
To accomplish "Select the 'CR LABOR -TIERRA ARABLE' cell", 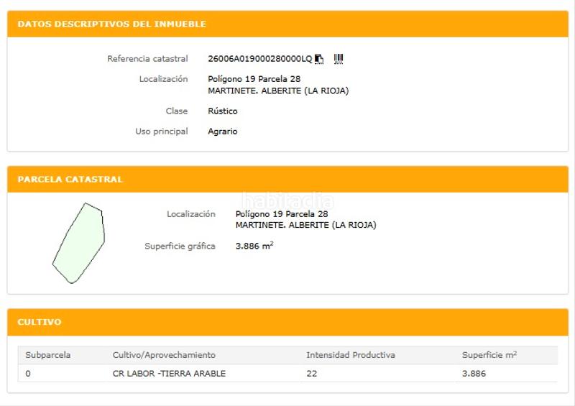I will [x=169, y=374].
